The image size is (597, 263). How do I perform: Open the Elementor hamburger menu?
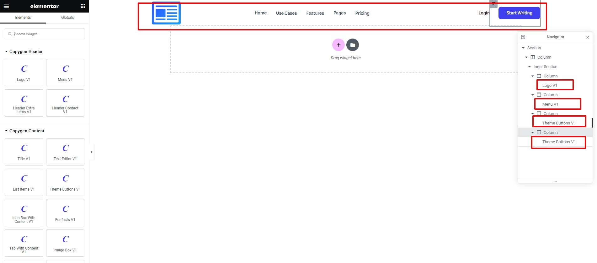pos(6,6)
